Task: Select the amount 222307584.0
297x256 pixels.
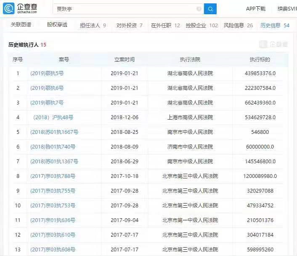Action: (260, 88)
